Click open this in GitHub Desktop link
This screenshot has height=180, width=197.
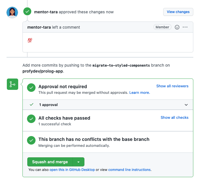(x=72, y=170)
